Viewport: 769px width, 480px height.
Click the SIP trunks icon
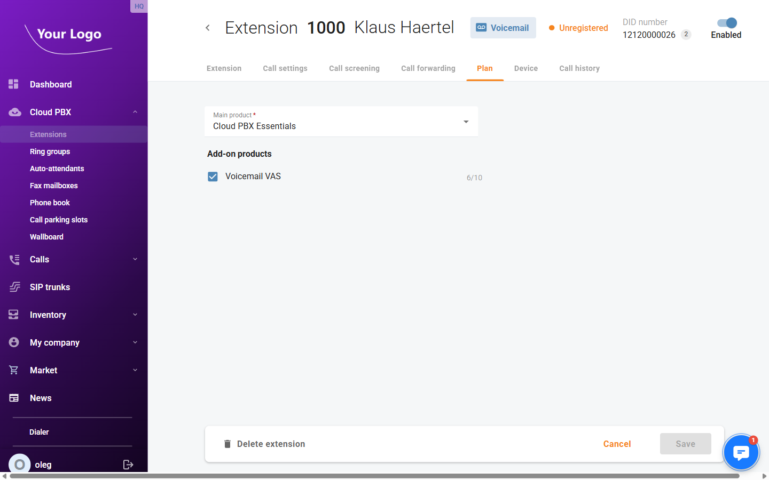(14, 287)
